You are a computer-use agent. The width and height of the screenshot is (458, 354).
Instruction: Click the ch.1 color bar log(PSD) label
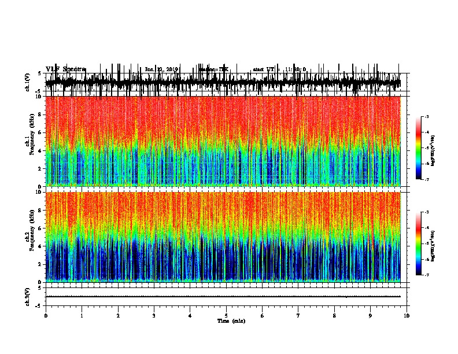(433, 151)
